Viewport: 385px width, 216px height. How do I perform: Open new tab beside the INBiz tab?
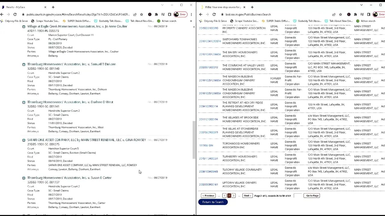[252, 7]
